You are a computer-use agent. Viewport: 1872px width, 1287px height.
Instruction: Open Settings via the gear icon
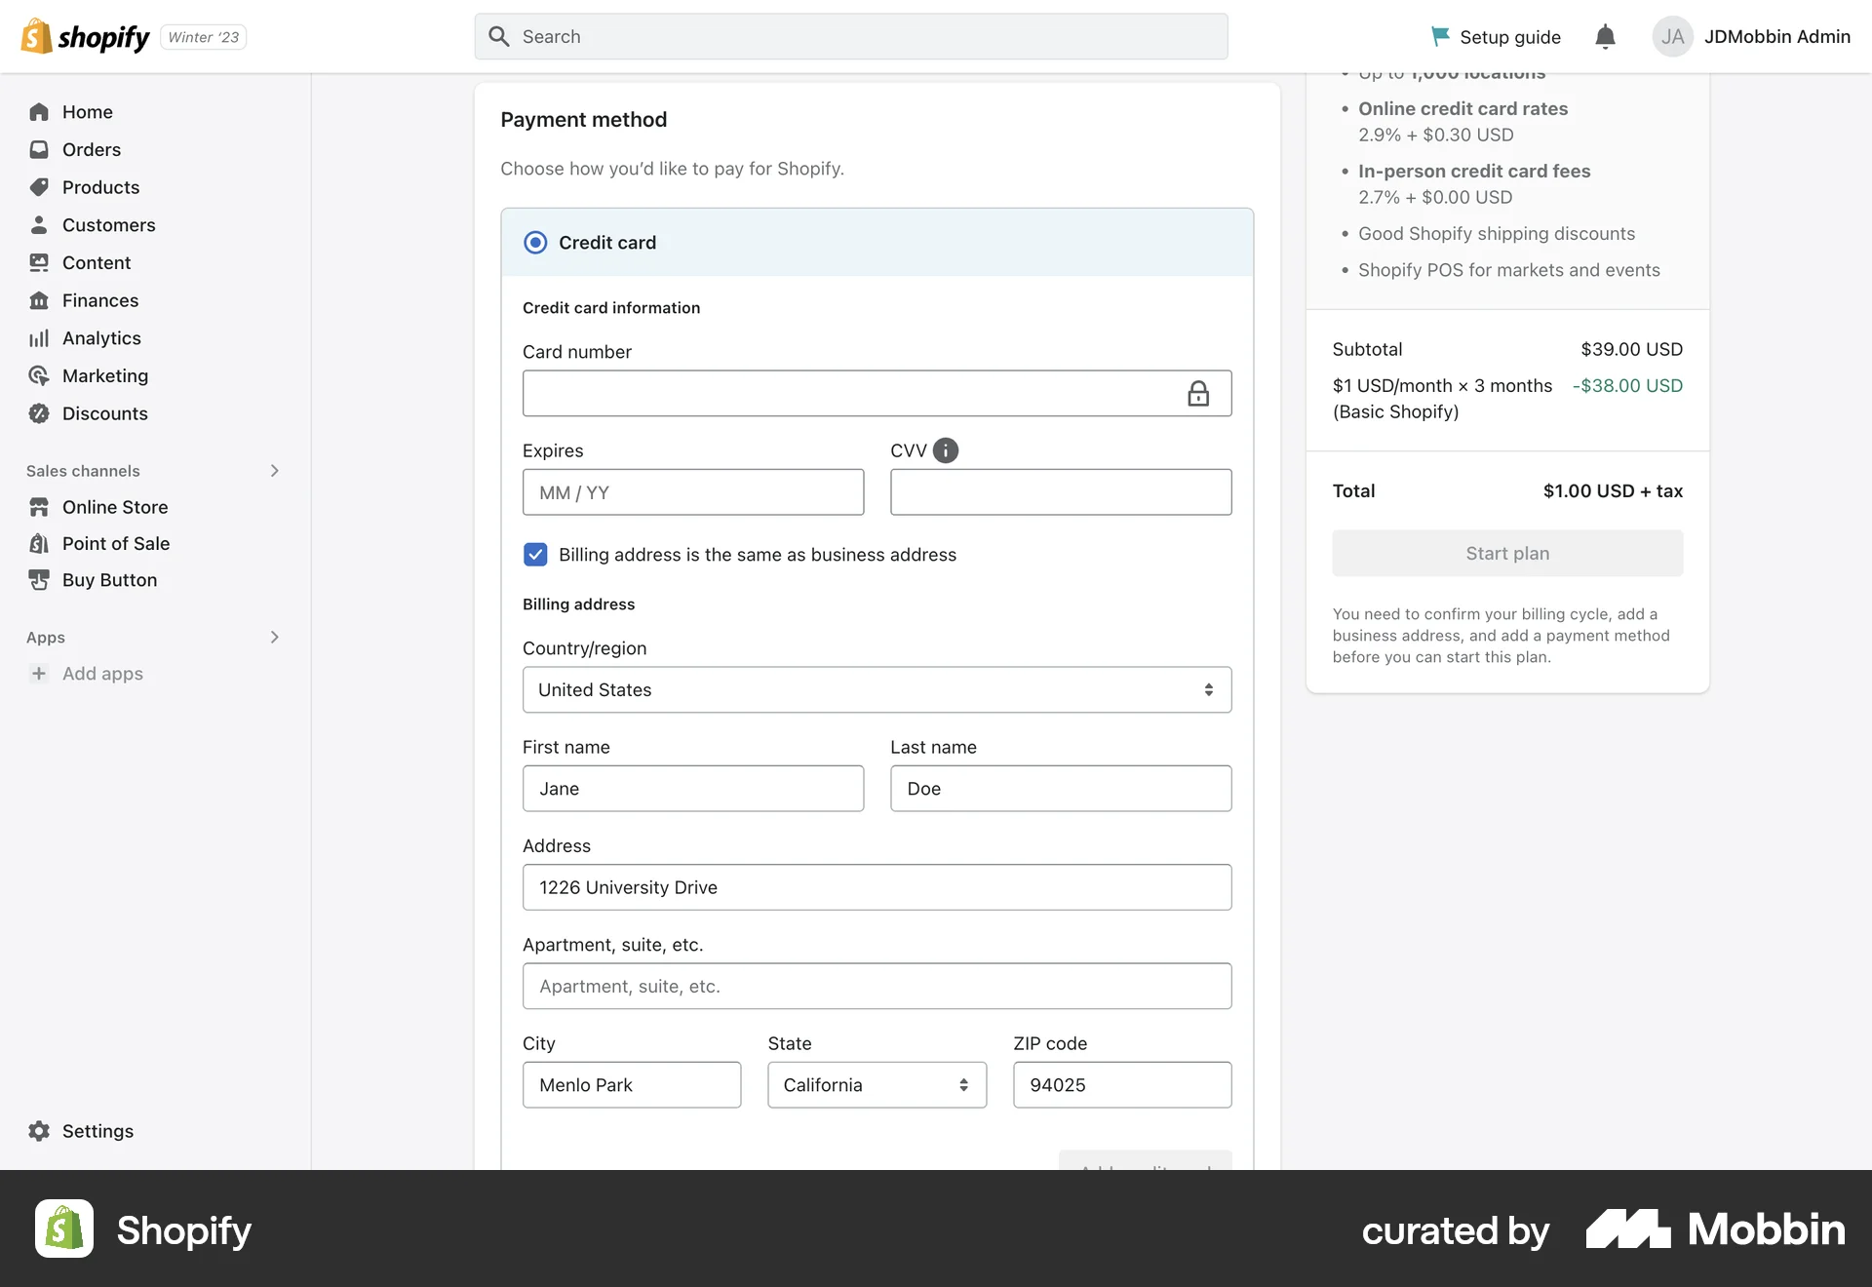39,1131
